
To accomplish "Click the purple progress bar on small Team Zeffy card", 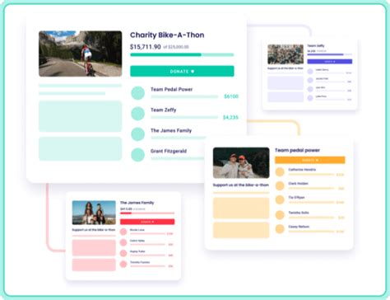I will 329,54.
